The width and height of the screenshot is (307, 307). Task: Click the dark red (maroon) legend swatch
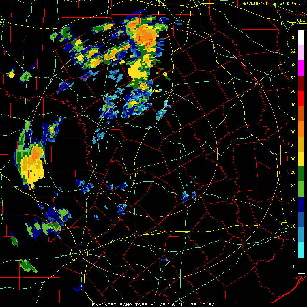click(x=301, y=83)
